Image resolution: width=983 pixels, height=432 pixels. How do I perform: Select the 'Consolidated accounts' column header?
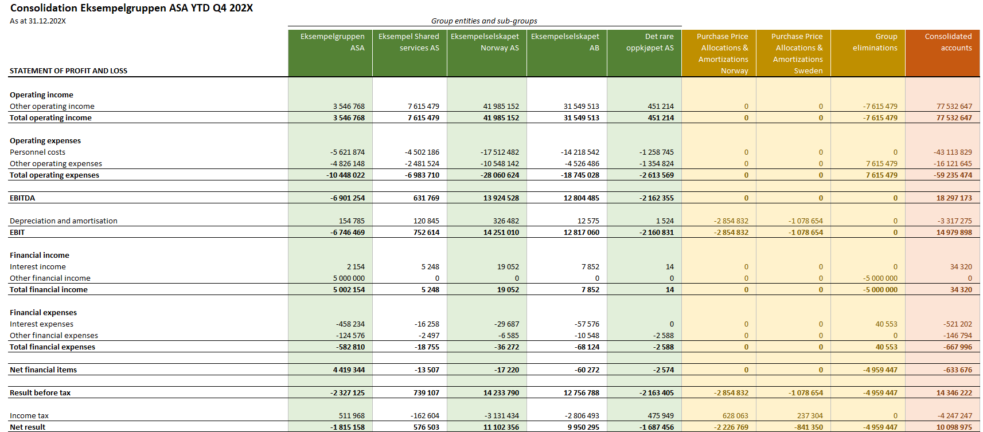943,53
